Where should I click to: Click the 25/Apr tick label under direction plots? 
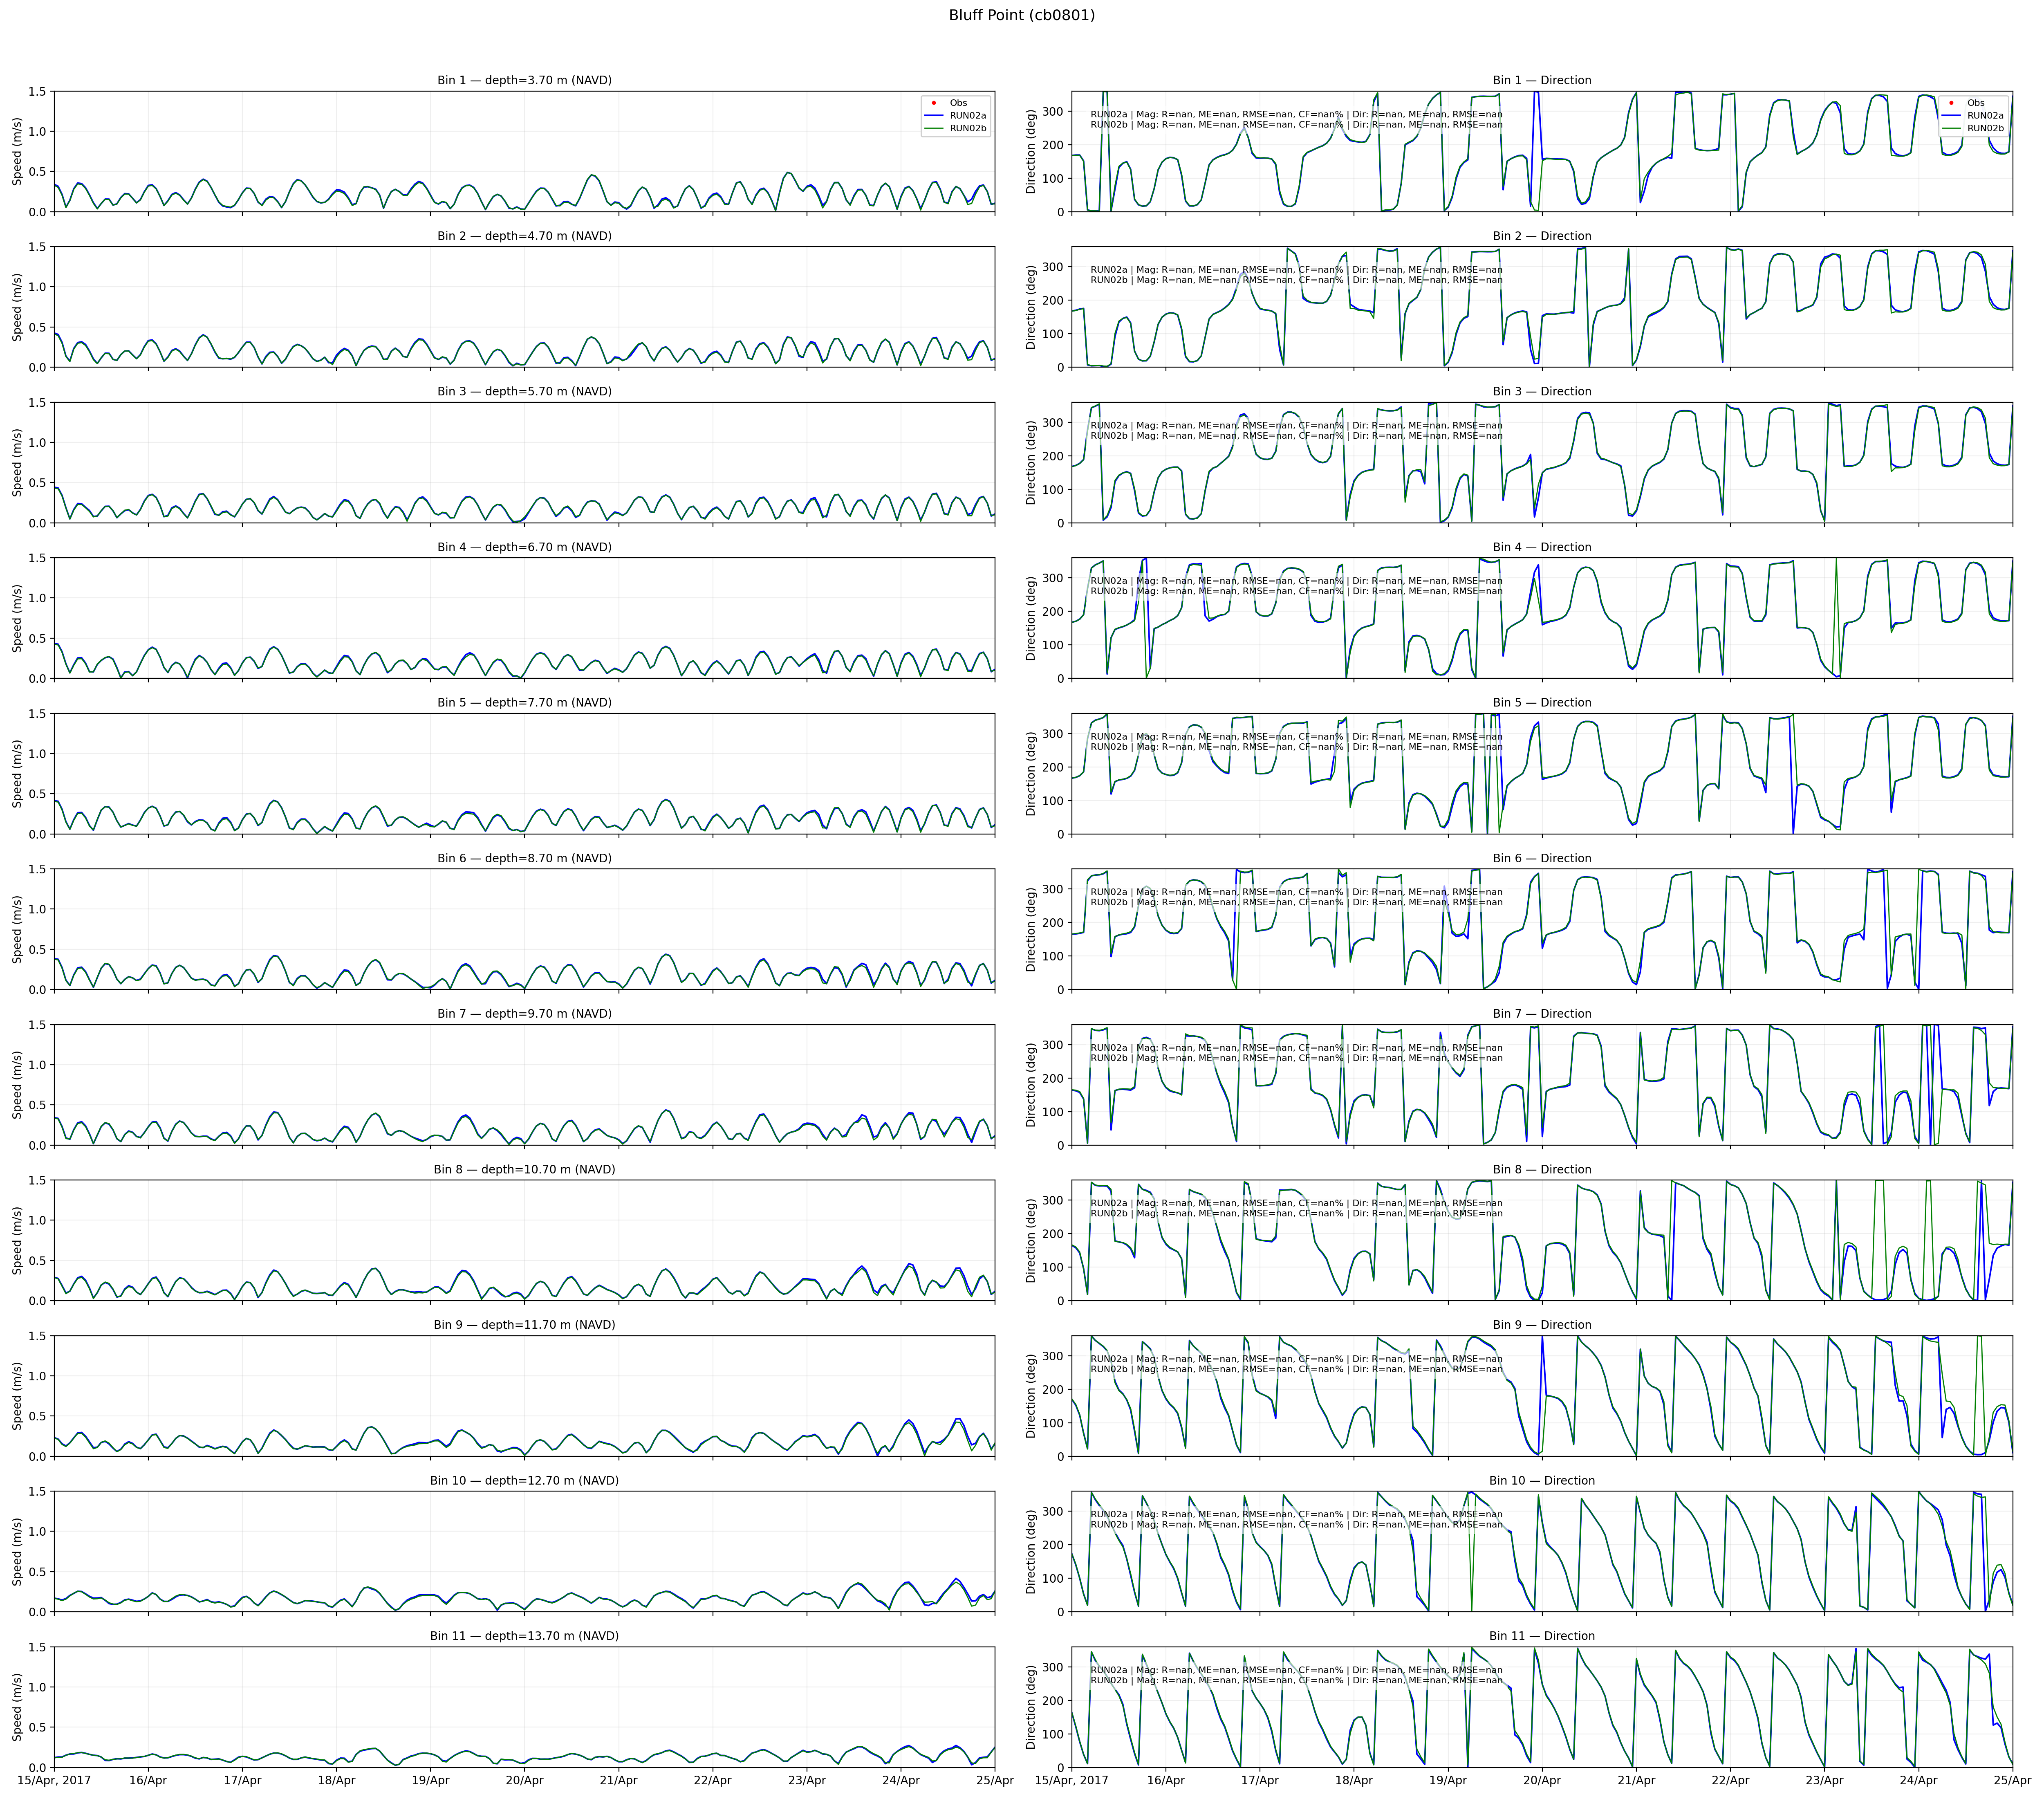click(2012, 1780)
